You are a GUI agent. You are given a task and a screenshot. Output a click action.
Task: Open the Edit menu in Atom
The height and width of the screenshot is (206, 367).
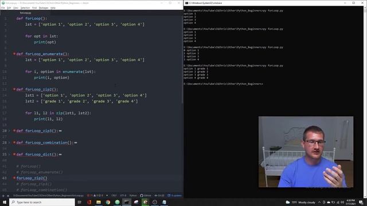pyautogui.click(x=9, y=8)
